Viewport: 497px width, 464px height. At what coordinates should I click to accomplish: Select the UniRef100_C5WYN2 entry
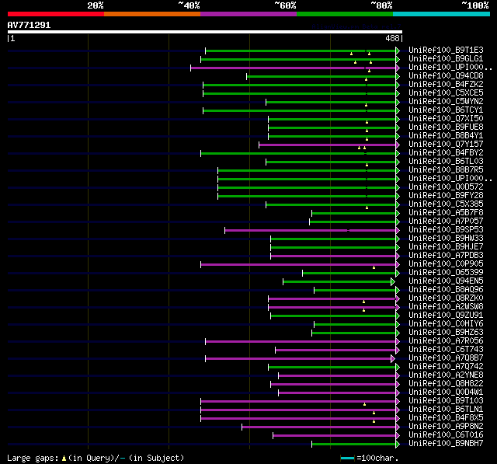(x=446, y=102)
